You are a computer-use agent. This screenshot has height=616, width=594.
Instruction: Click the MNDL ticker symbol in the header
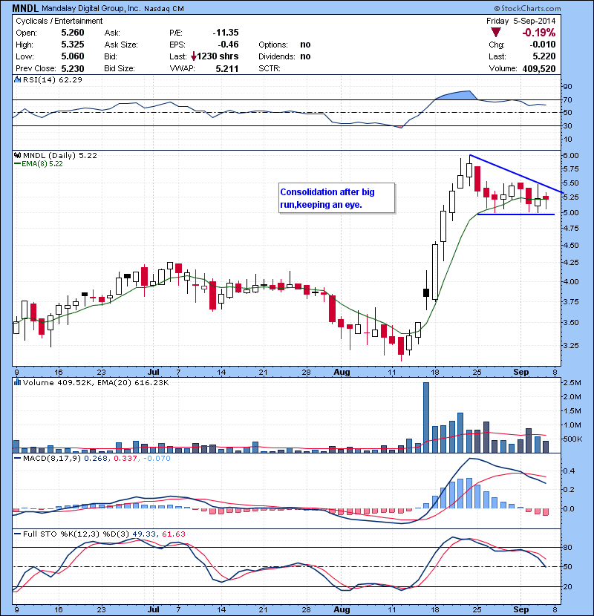[25, 8]
